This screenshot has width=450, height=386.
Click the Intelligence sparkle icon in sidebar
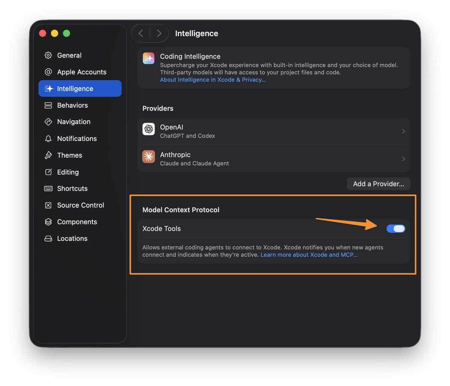tap(49, 89)
